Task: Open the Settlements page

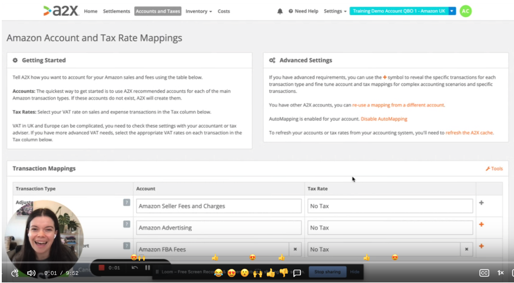Action: pos(117,11)
